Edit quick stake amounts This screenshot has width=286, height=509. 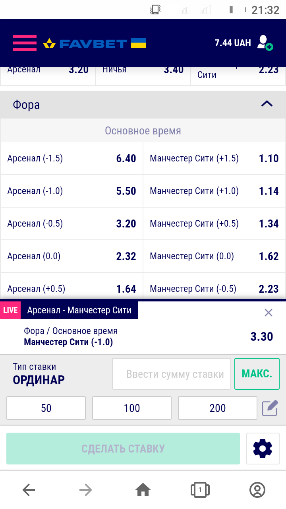click(270, 408)
